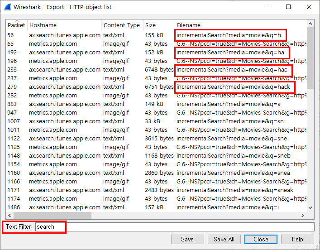
Task: Click filename ending in q=sne
Action: coord(232,138)
